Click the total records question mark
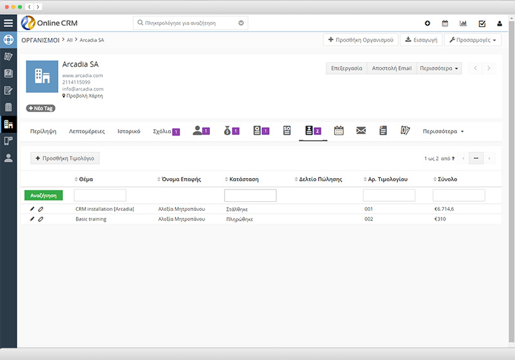Viewport: 515px width, 360px height. pos(453,159)
